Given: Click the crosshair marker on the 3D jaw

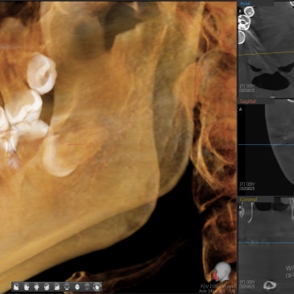Looking at the screenshot, I should [76, 144].
